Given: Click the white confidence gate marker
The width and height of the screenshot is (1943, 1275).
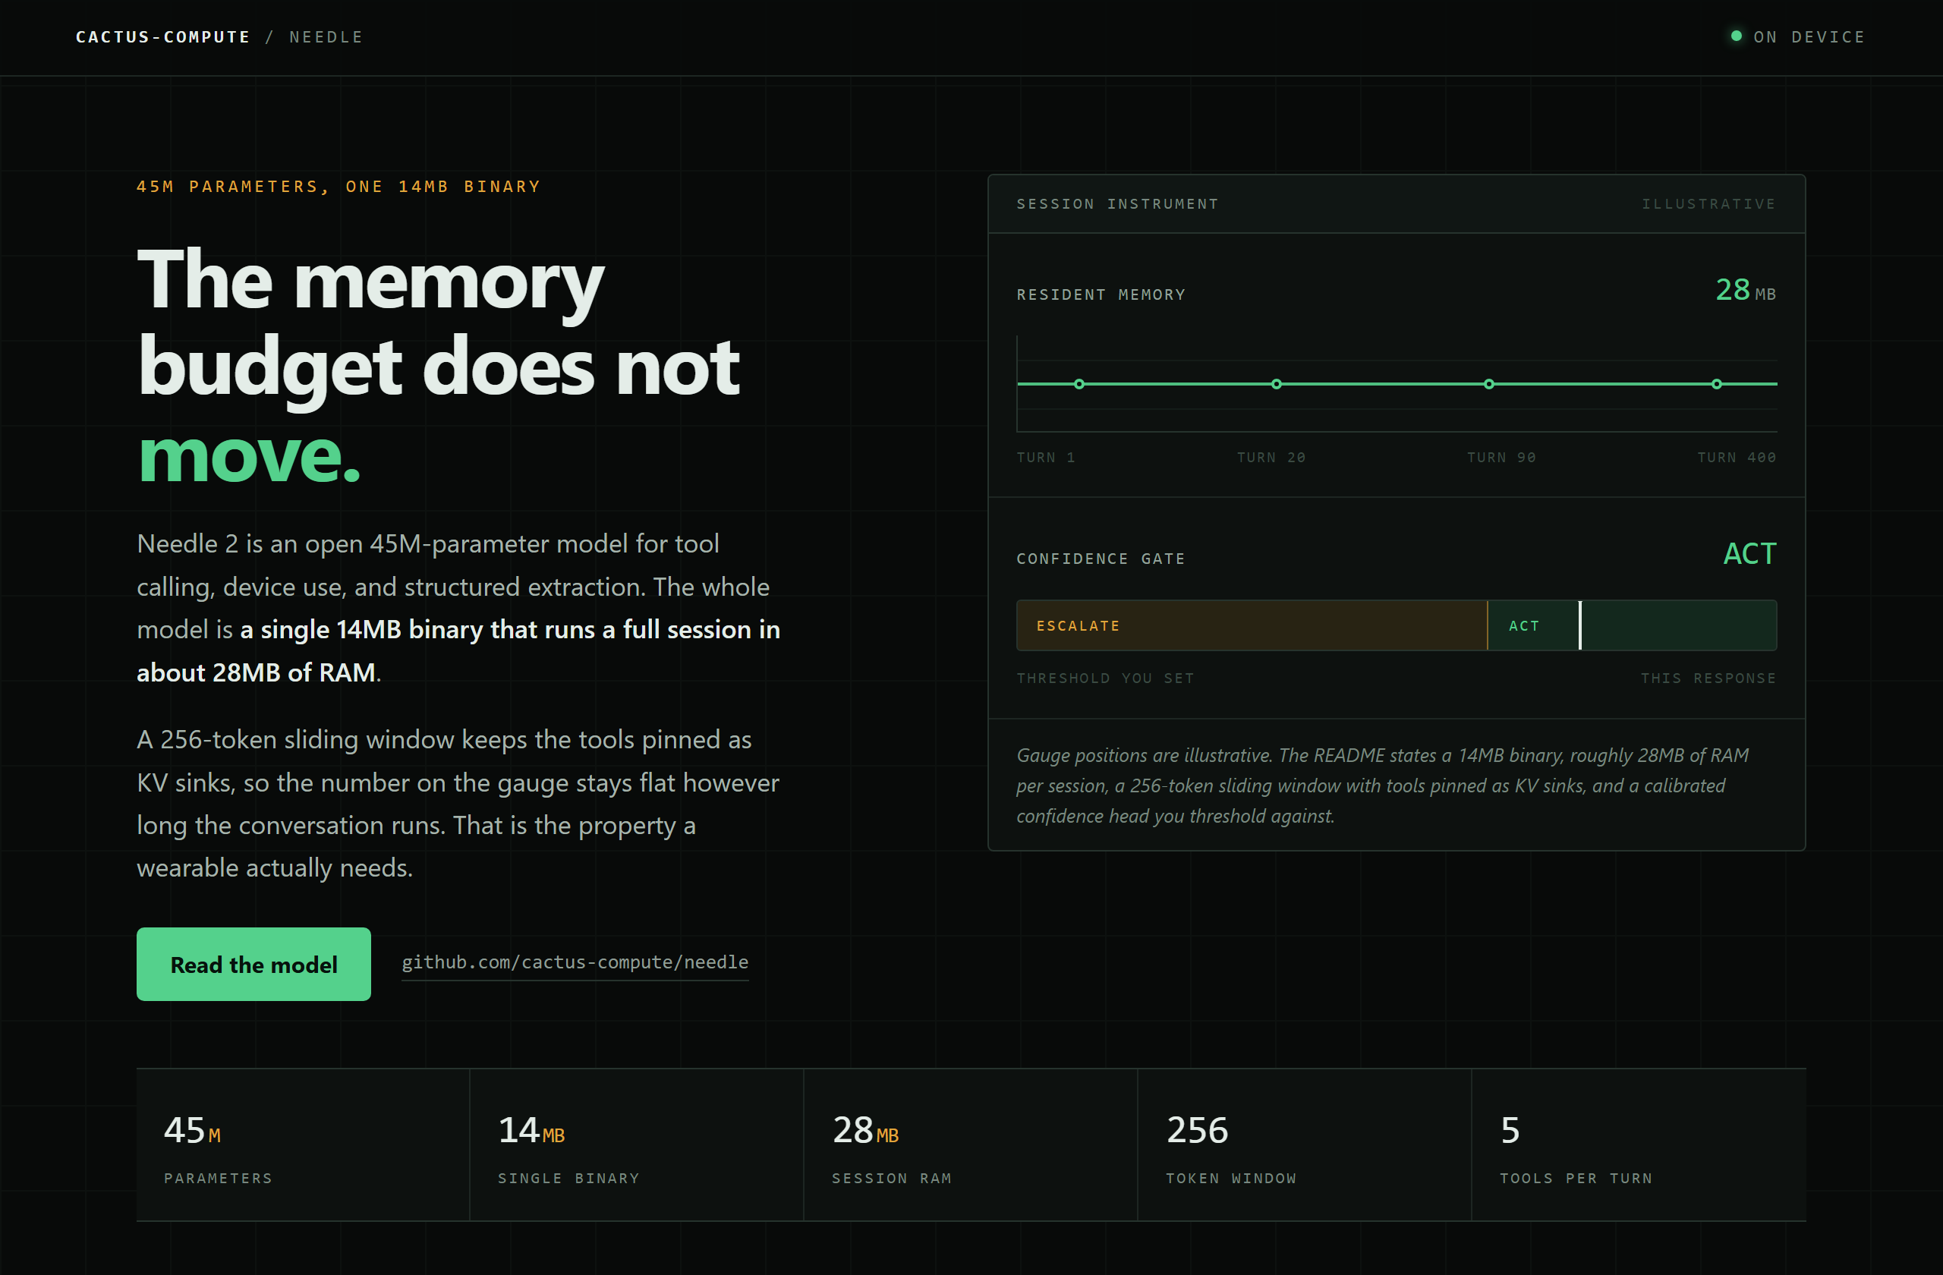Looking at the screenshot, I should coord(1580,625).
